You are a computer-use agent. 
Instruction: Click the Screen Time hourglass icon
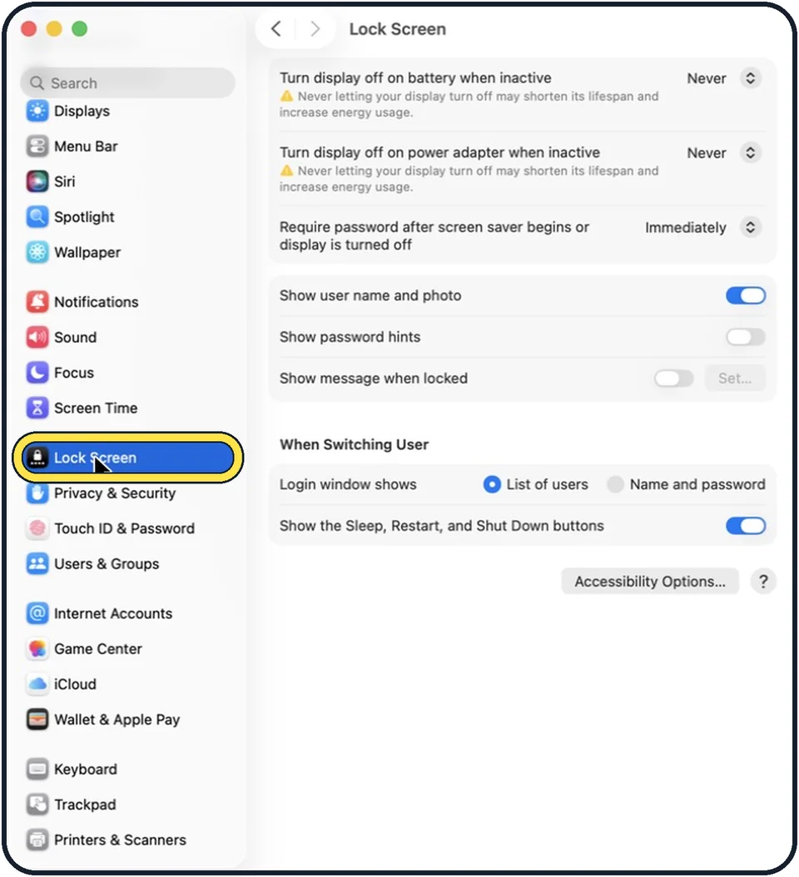[x=37, y=408]
